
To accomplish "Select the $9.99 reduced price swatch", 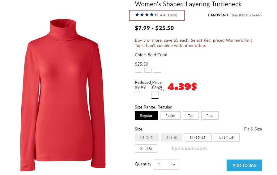I will [138, 94].
